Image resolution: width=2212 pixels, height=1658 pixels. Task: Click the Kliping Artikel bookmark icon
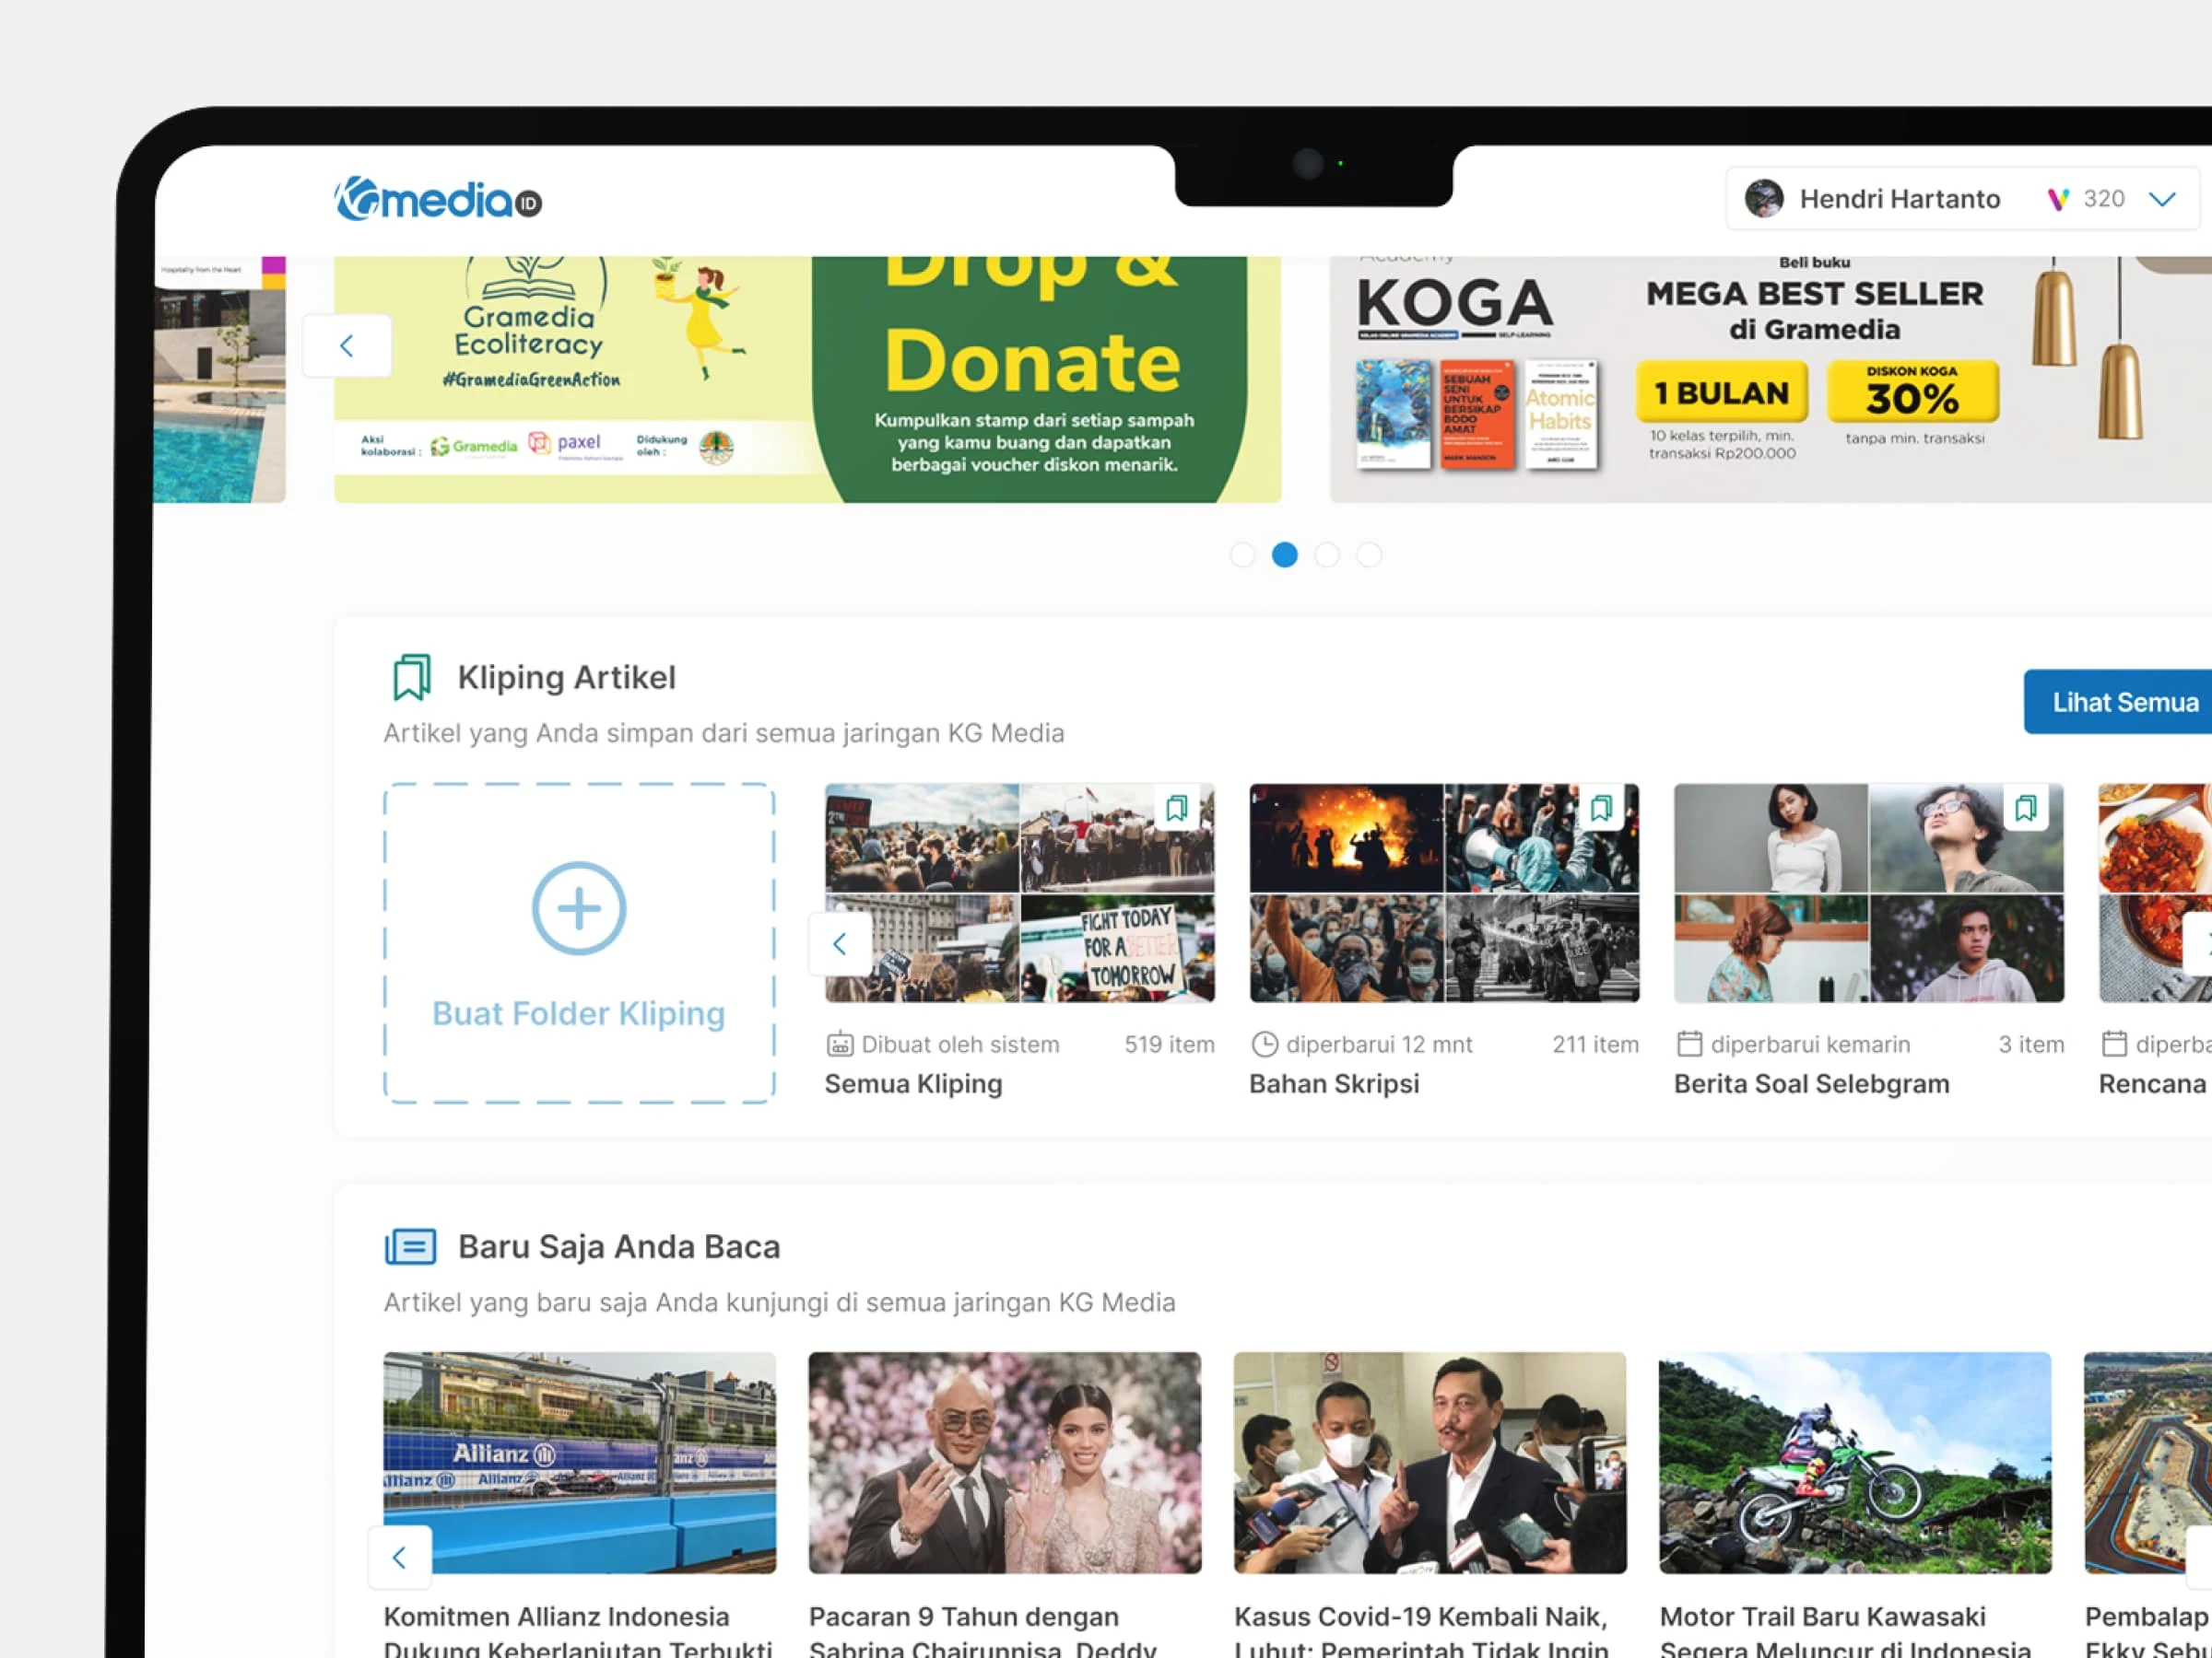411,678
